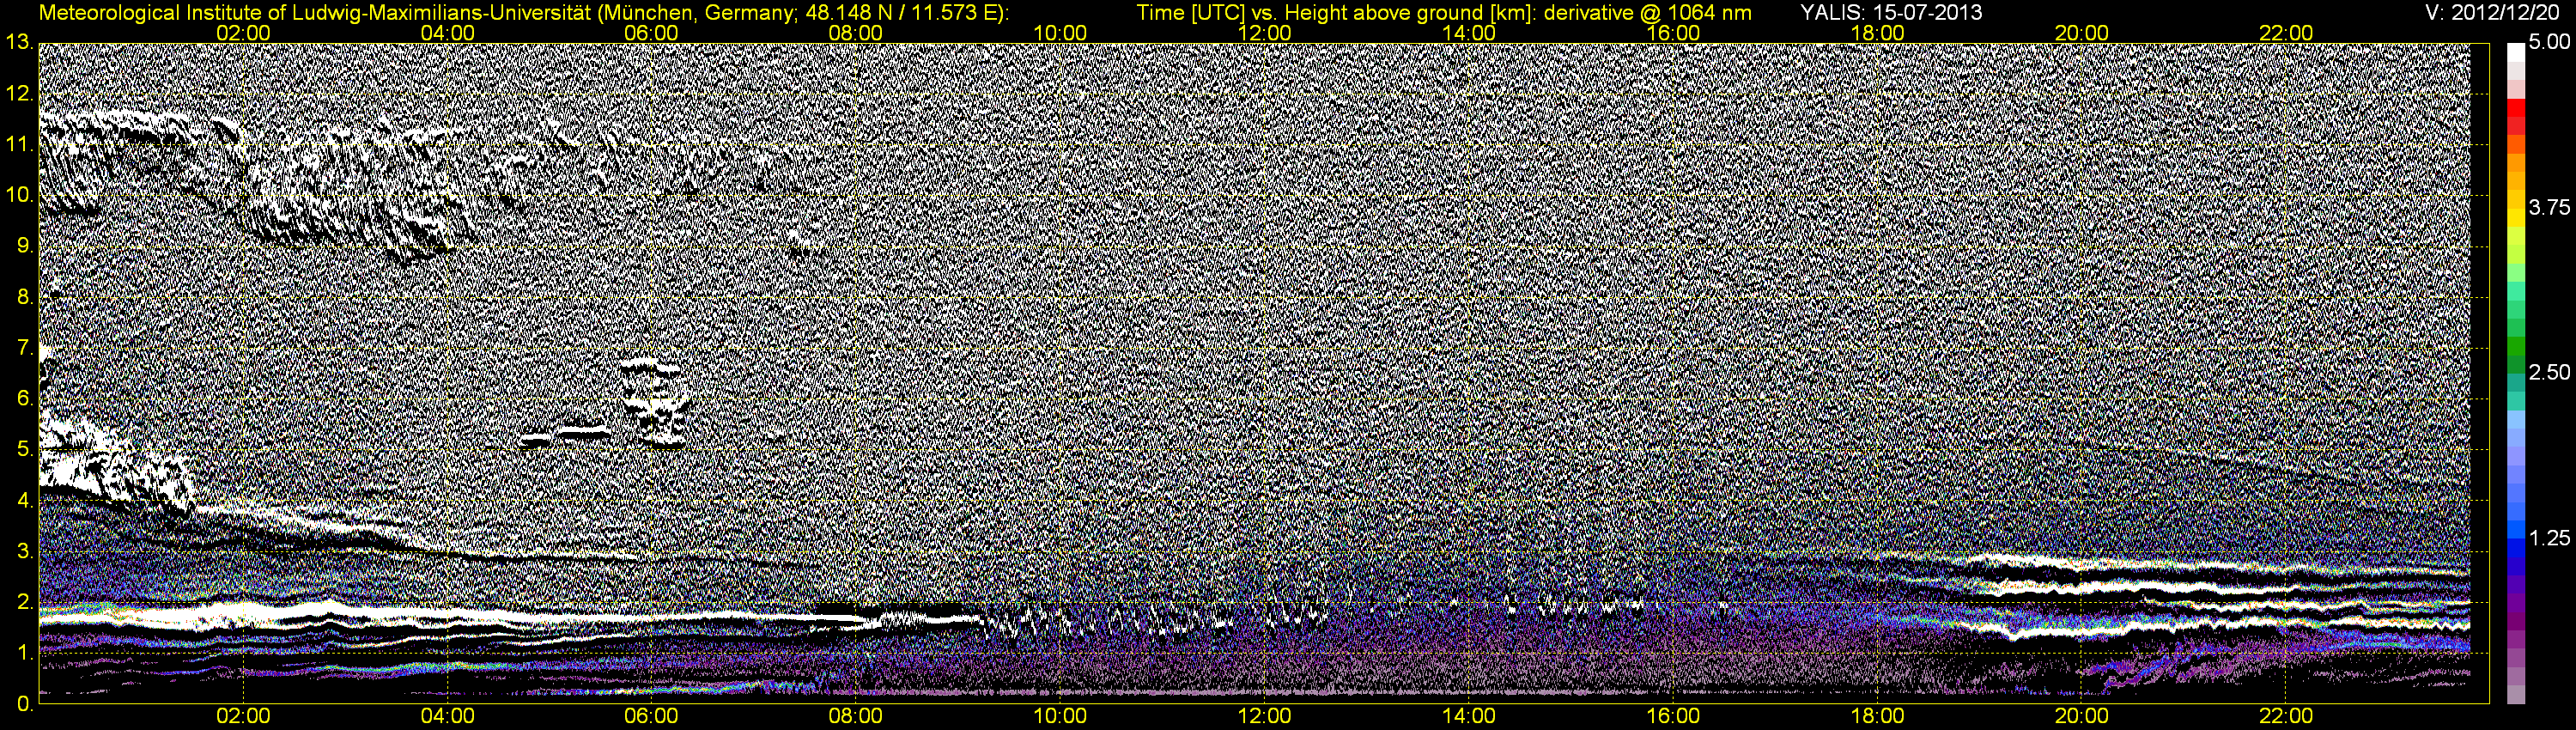Click the 12:00 label on the bottom time axis

(x=1264, y=717)
